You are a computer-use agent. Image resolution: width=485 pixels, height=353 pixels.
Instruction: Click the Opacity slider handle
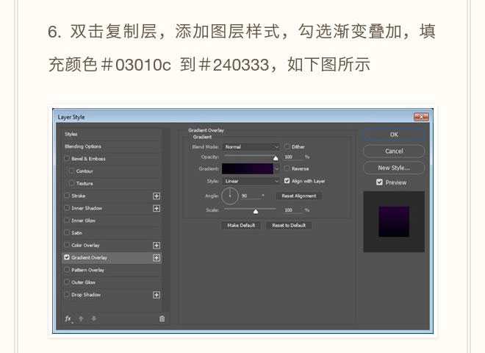pos(276,157)
